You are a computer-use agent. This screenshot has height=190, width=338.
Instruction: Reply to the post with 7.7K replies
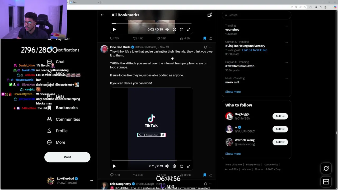coord(115,38)
